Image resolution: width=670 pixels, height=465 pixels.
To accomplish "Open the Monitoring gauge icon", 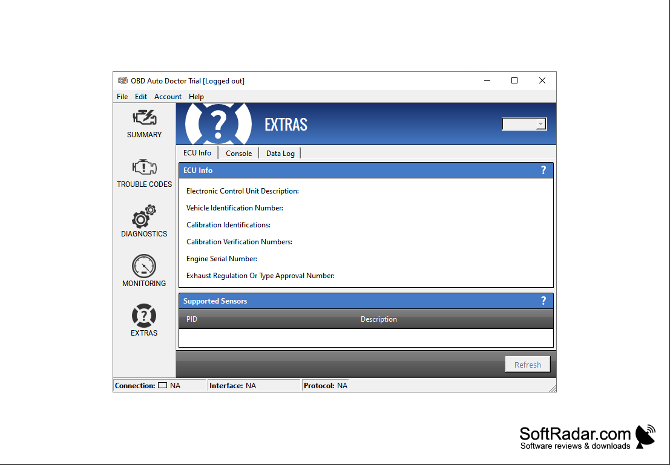I will pyautogui.click(x=144, y=266).
